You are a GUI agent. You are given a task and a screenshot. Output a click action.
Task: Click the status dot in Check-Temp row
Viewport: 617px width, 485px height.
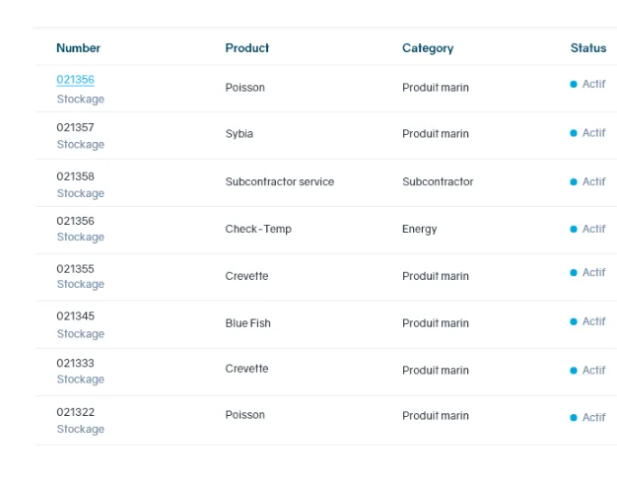574,229
